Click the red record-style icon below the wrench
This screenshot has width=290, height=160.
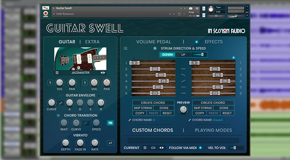click(46, 14)
